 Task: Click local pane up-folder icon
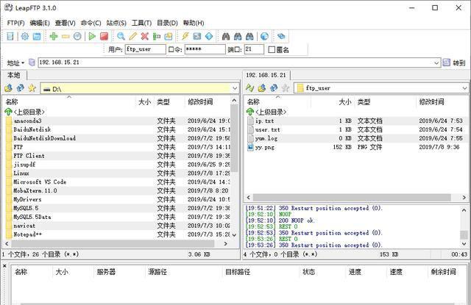8,88
